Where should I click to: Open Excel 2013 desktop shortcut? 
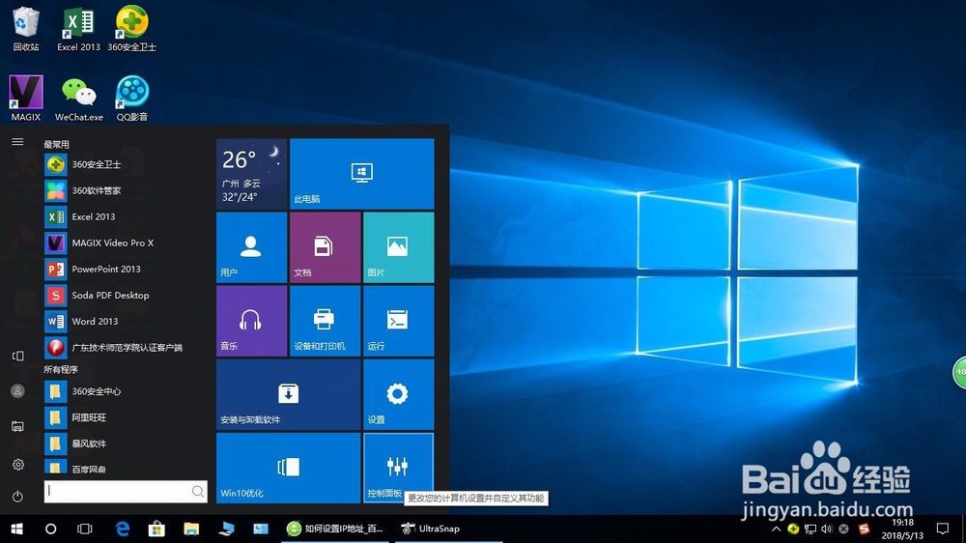(78, 29)
